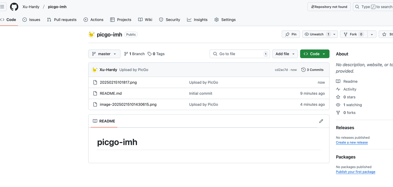Click the pencil icon to edit the README

coord(321,121)
